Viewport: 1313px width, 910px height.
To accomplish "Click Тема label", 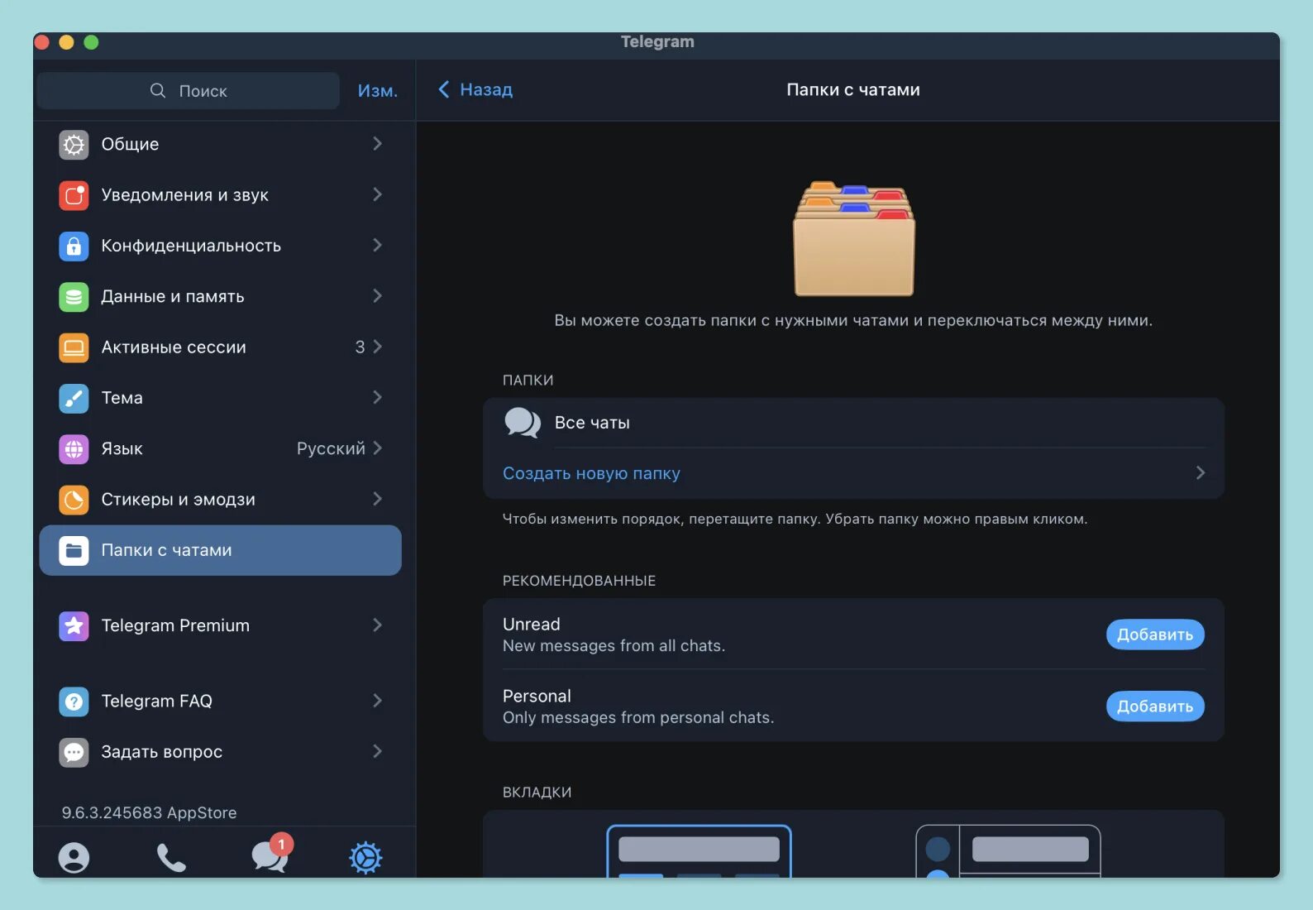I will pos(122,398).
